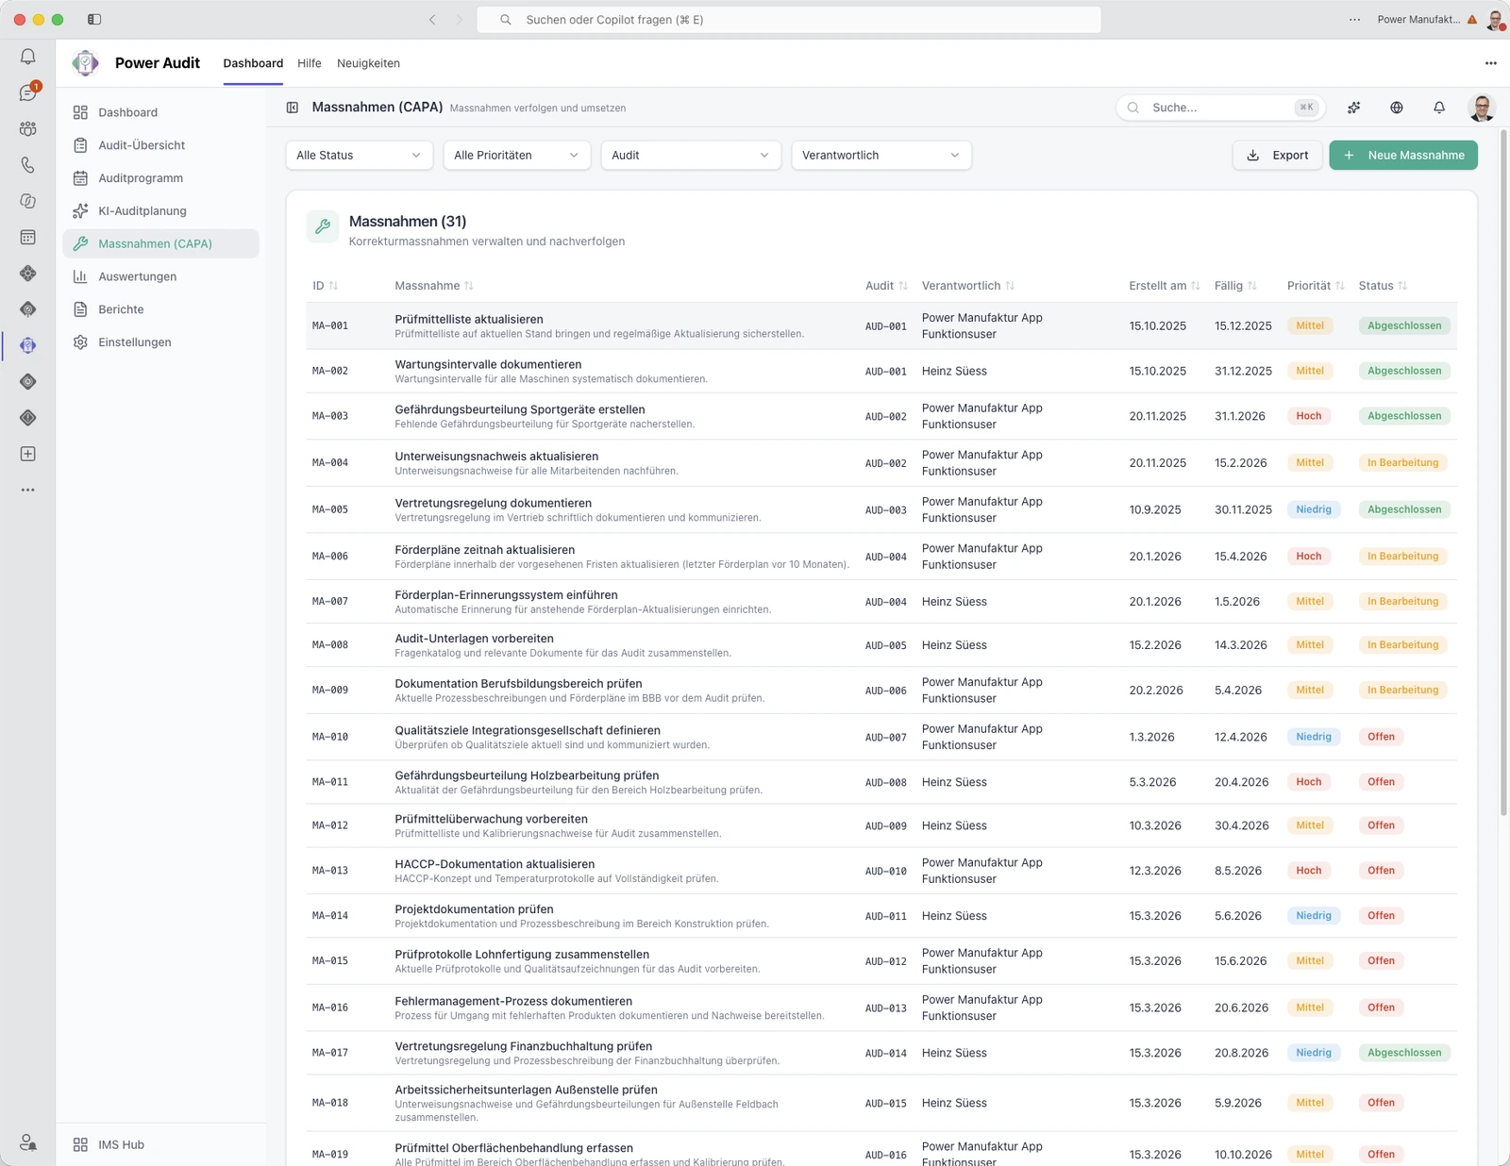
Task: Sort table by Massnahme column
Action: point(434,286)
